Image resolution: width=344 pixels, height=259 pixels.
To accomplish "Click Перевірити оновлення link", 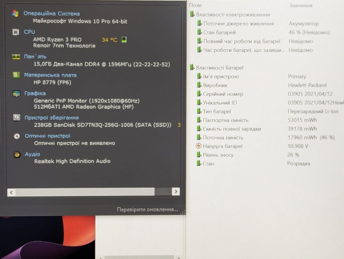I will [x=147, y=209].
